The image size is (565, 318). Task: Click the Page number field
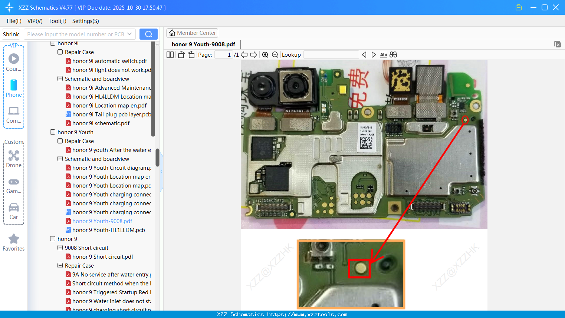pos(223,55)
